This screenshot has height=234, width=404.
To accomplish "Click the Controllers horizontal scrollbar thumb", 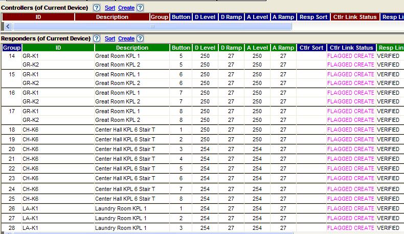I will [152, 26].
